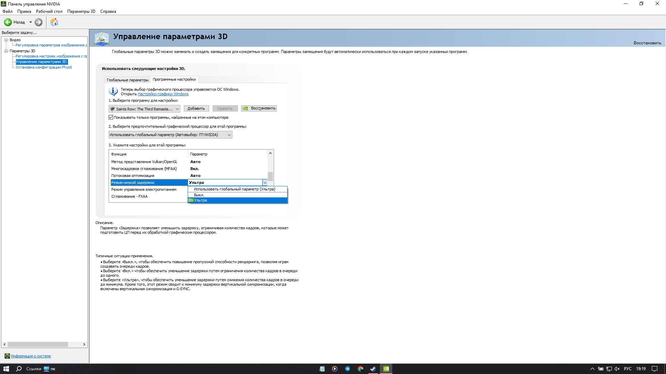Click taskbar clock 19:19
666x374 pixels.
[x=641, y=369]
